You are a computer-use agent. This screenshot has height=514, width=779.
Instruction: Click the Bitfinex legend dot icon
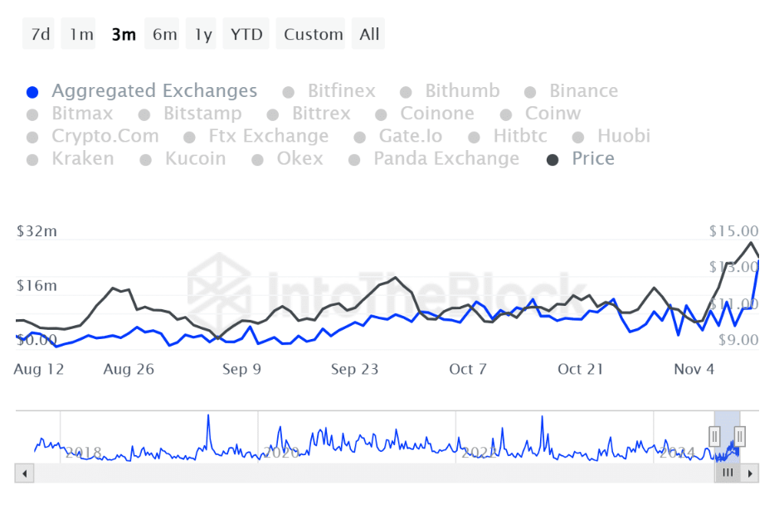point(289,92)
